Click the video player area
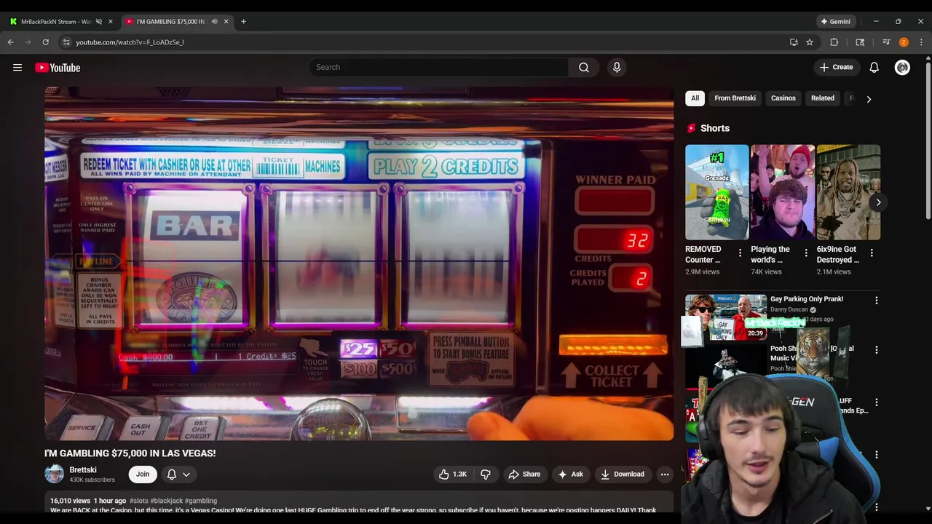Screen dimensions: 932x524 (x=359, y=263)
